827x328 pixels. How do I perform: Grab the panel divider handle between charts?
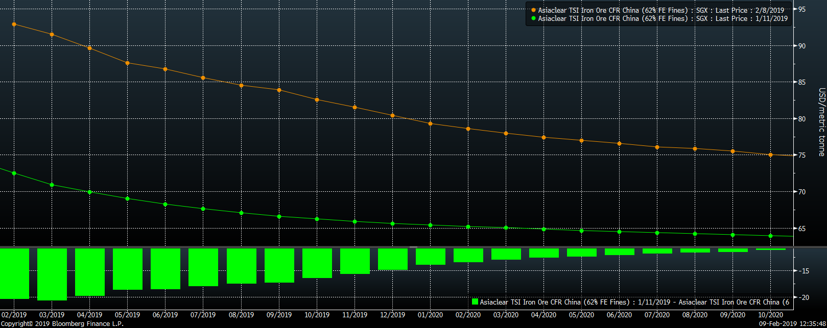413,247
